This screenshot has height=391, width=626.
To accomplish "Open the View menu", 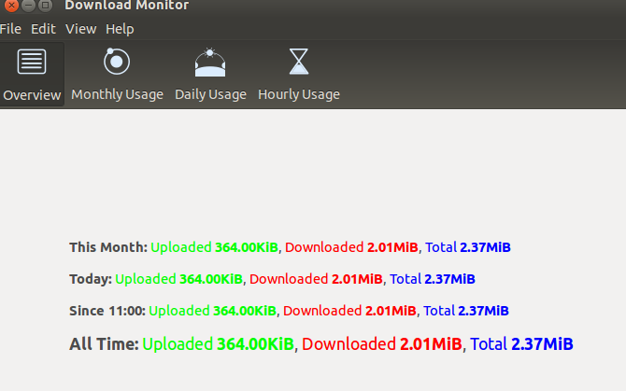I will [80, 29].
